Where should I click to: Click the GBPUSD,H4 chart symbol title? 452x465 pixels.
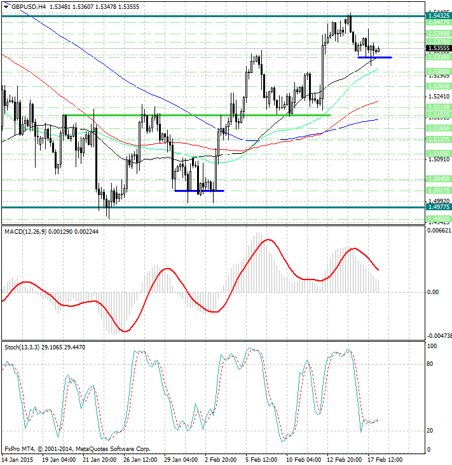click(x=29, y=6)
